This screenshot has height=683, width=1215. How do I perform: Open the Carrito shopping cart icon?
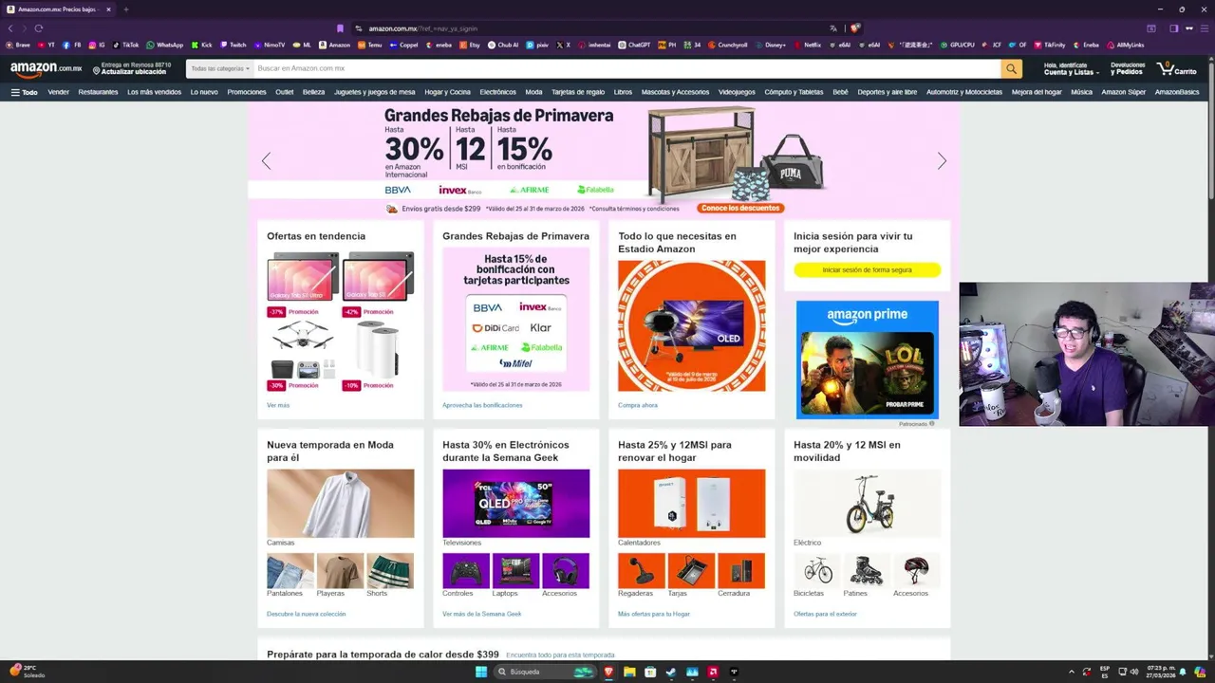pyautogui.click(x=1177, y=69)
